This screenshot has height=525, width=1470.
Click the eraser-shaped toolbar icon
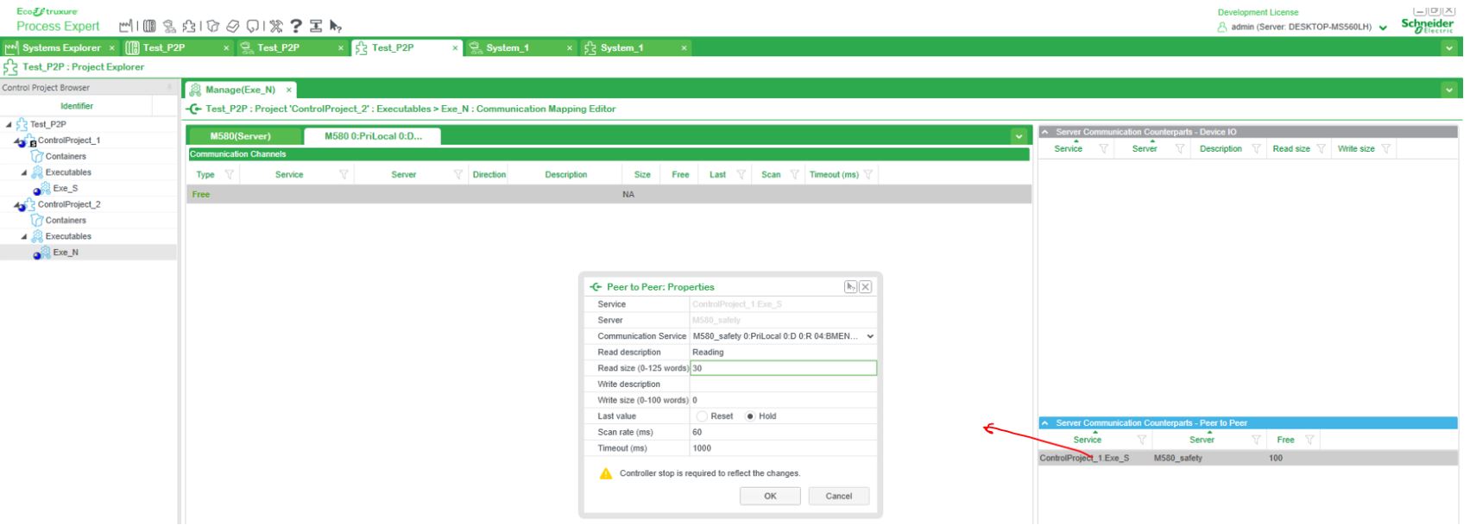pyautogui.click(x=233, y=26)
